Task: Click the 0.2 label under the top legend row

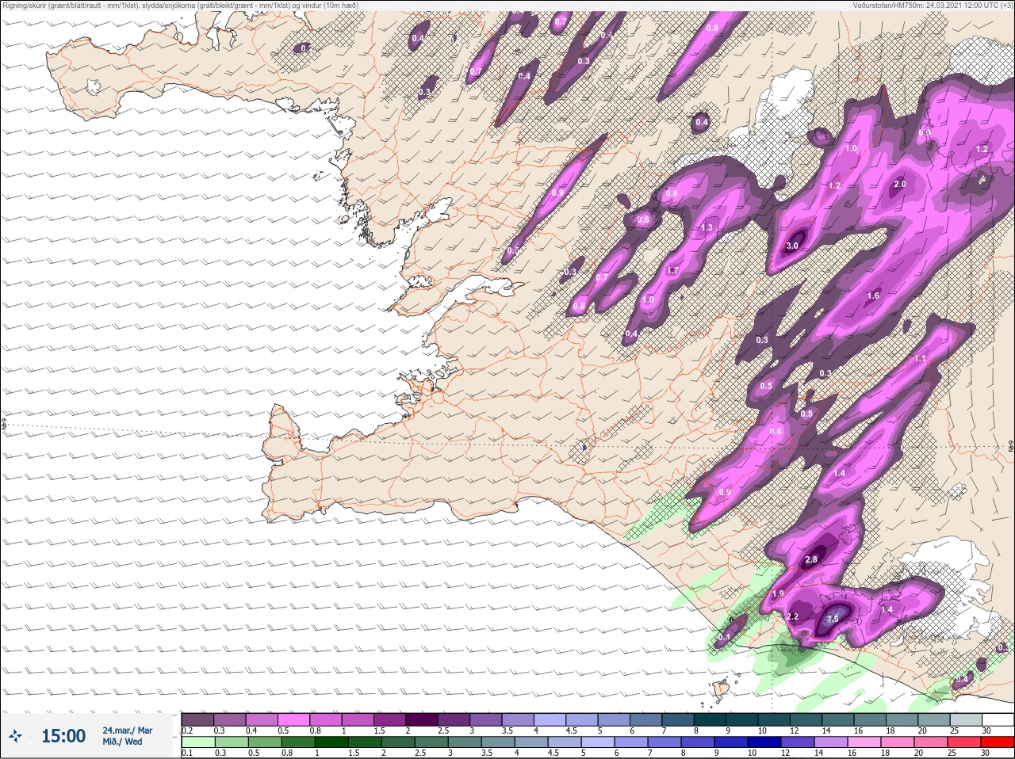Action: pos(187,730)
